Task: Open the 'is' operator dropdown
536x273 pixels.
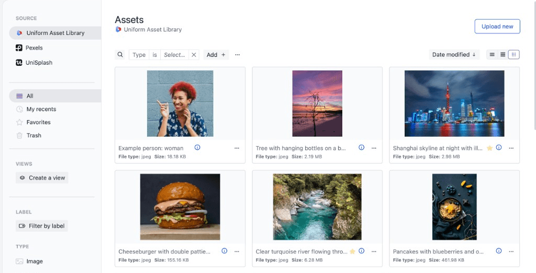Action: 154,55
